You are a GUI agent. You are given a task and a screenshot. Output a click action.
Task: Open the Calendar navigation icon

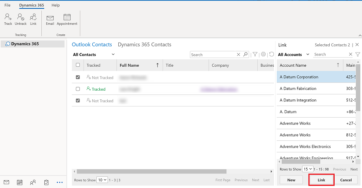pos(19,182)
